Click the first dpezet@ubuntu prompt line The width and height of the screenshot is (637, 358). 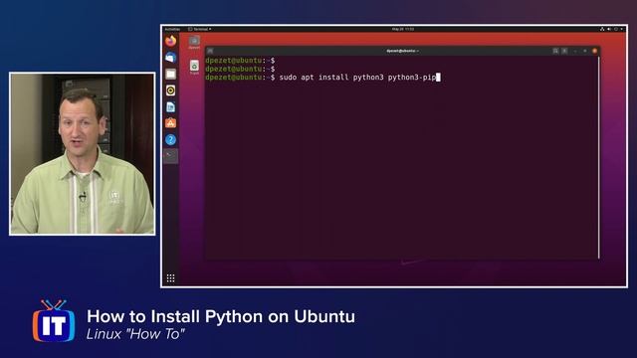240,61
